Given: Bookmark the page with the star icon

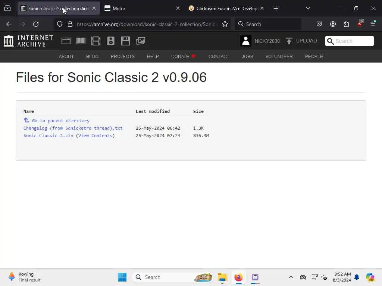Looking at the screenshot, I should (225, 24).
